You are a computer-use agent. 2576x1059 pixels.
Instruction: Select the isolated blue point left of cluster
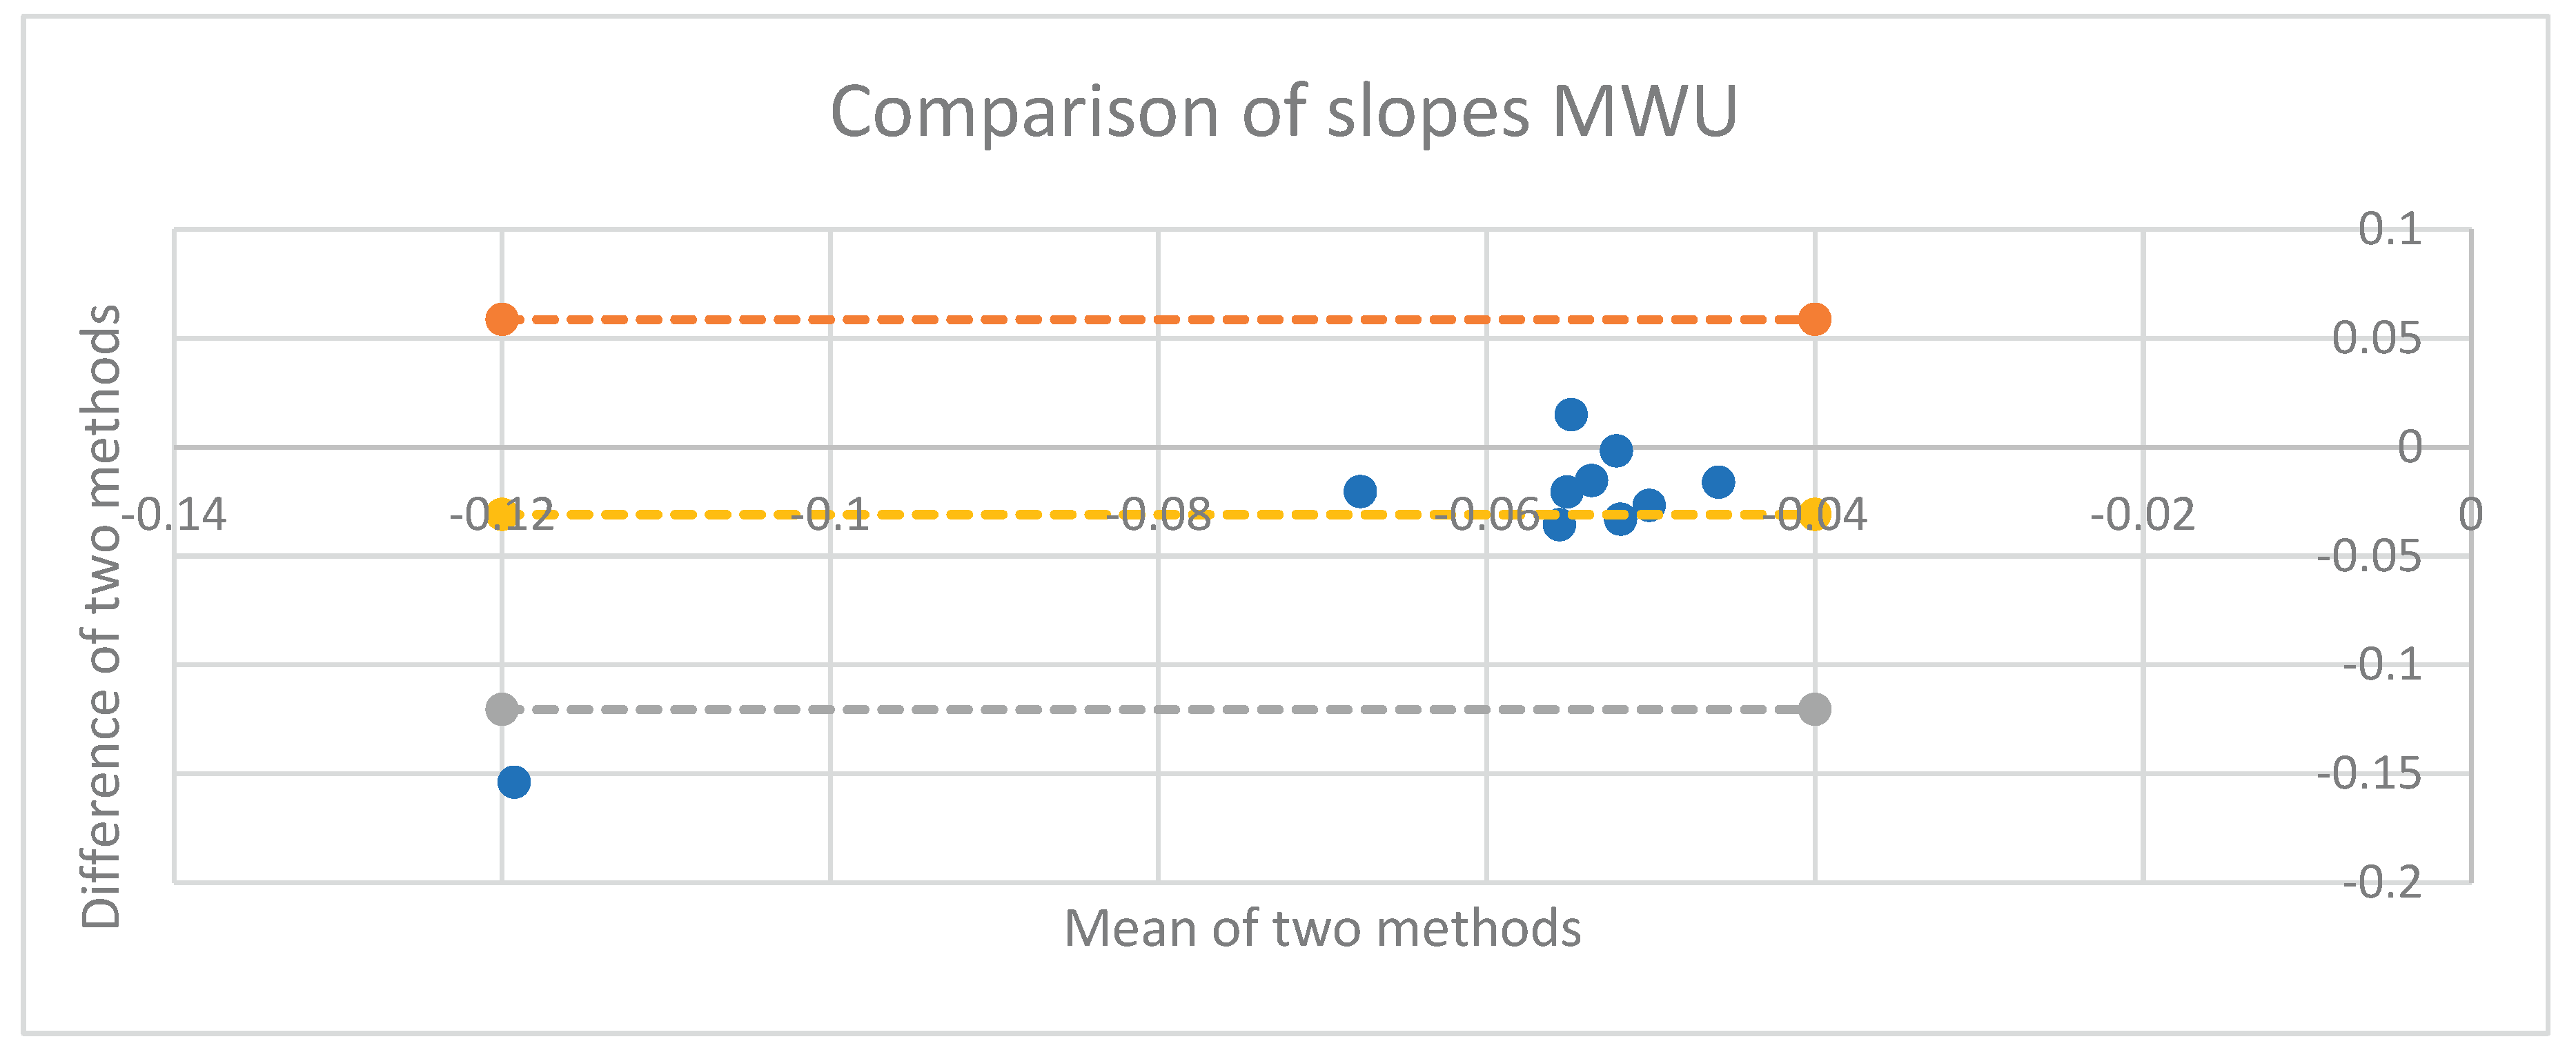(x=1360, y=491)
